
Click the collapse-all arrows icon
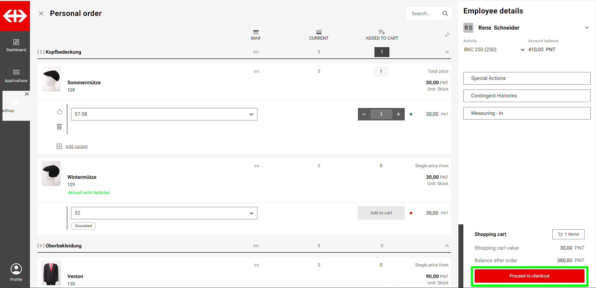click(447, 35)
